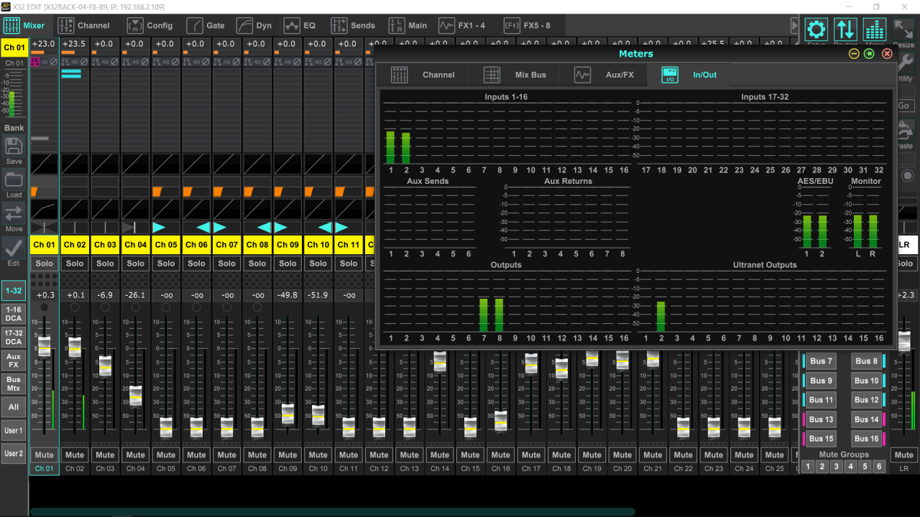Toggle 48V phantom power on Ch 01
920x517 pixels.
point(44,62)
